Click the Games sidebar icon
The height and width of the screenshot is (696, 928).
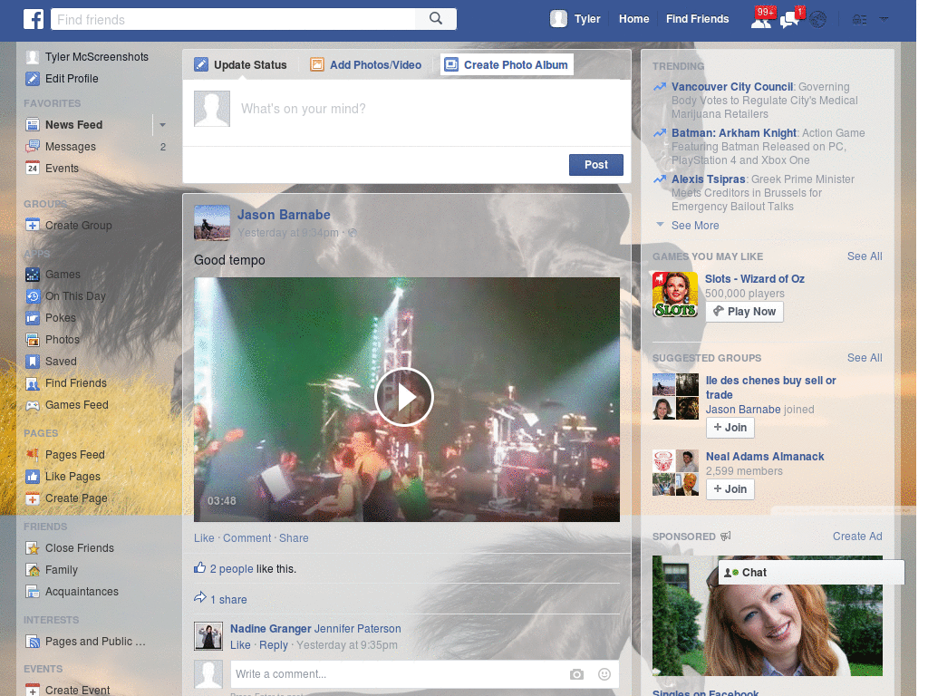click(x=33, y=275)
